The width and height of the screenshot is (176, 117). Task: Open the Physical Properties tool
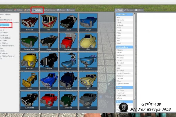click(124, 73)
